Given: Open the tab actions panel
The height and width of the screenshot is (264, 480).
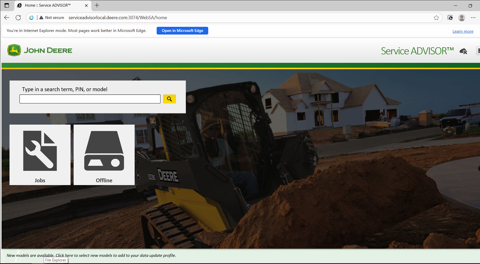Looking at the screenshot, I should click(x=7, y=5).
